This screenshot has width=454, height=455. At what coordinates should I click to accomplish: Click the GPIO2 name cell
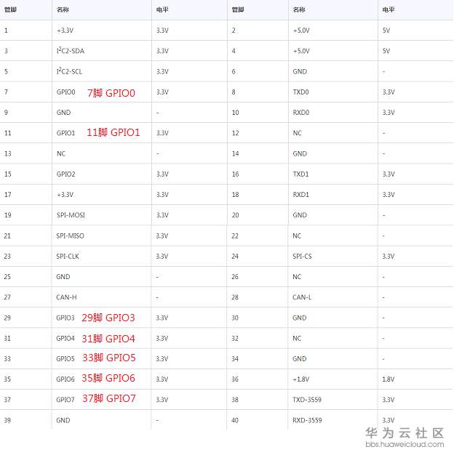tap(65, 174)
